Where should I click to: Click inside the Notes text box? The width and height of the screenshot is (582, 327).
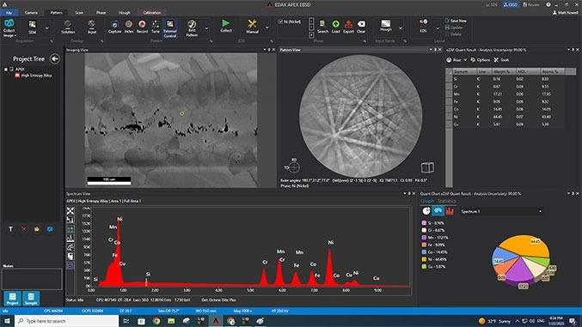[x=32, y=279]
